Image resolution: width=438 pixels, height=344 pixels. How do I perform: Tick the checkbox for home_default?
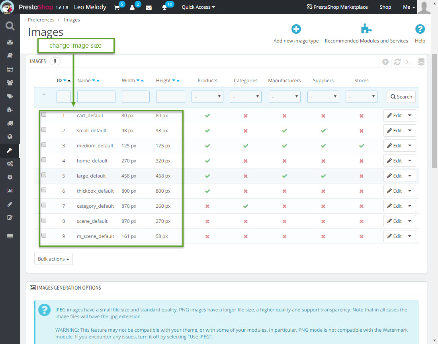(44, 160)
